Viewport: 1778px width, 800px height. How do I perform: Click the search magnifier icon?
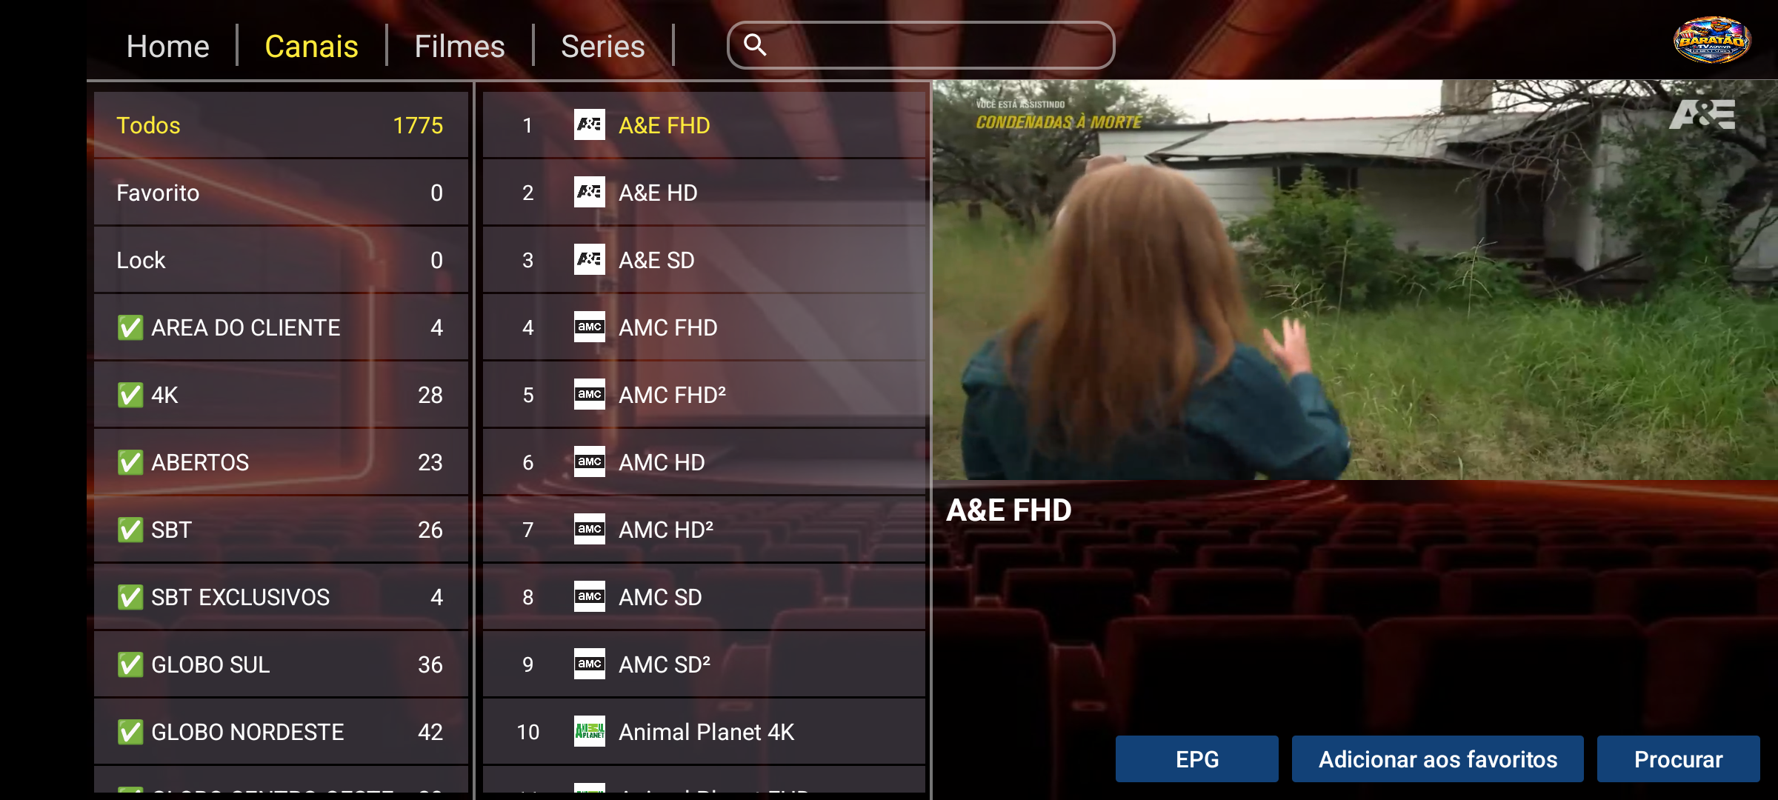tap(754, 45)
